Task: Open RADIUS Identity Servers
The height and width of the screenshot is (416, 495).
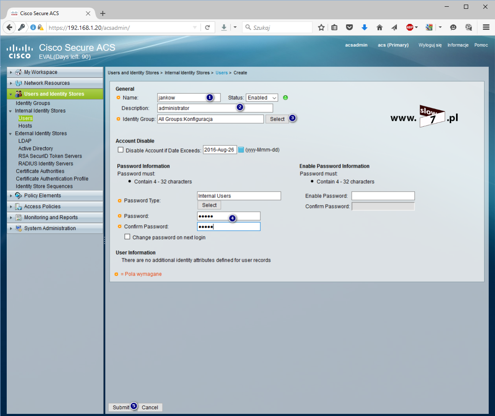Action: click(46, 164)
